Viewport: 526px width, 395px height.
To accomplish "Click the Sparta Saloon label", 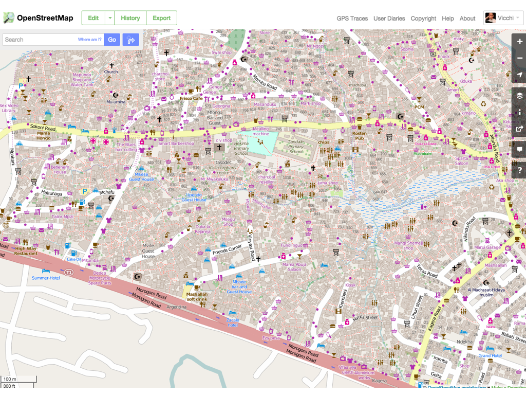I will pos(462,160).
